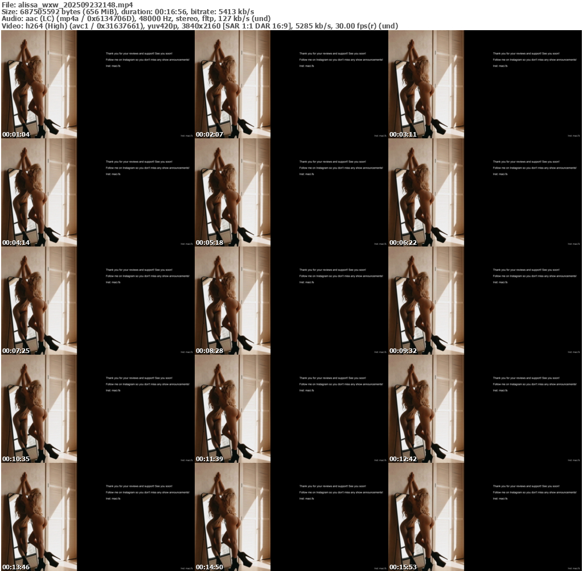Image resolution: width=583 pixels, height=571 pixels.
Task: Choose the thumbnail at 00:12:42
Action: 485,409
